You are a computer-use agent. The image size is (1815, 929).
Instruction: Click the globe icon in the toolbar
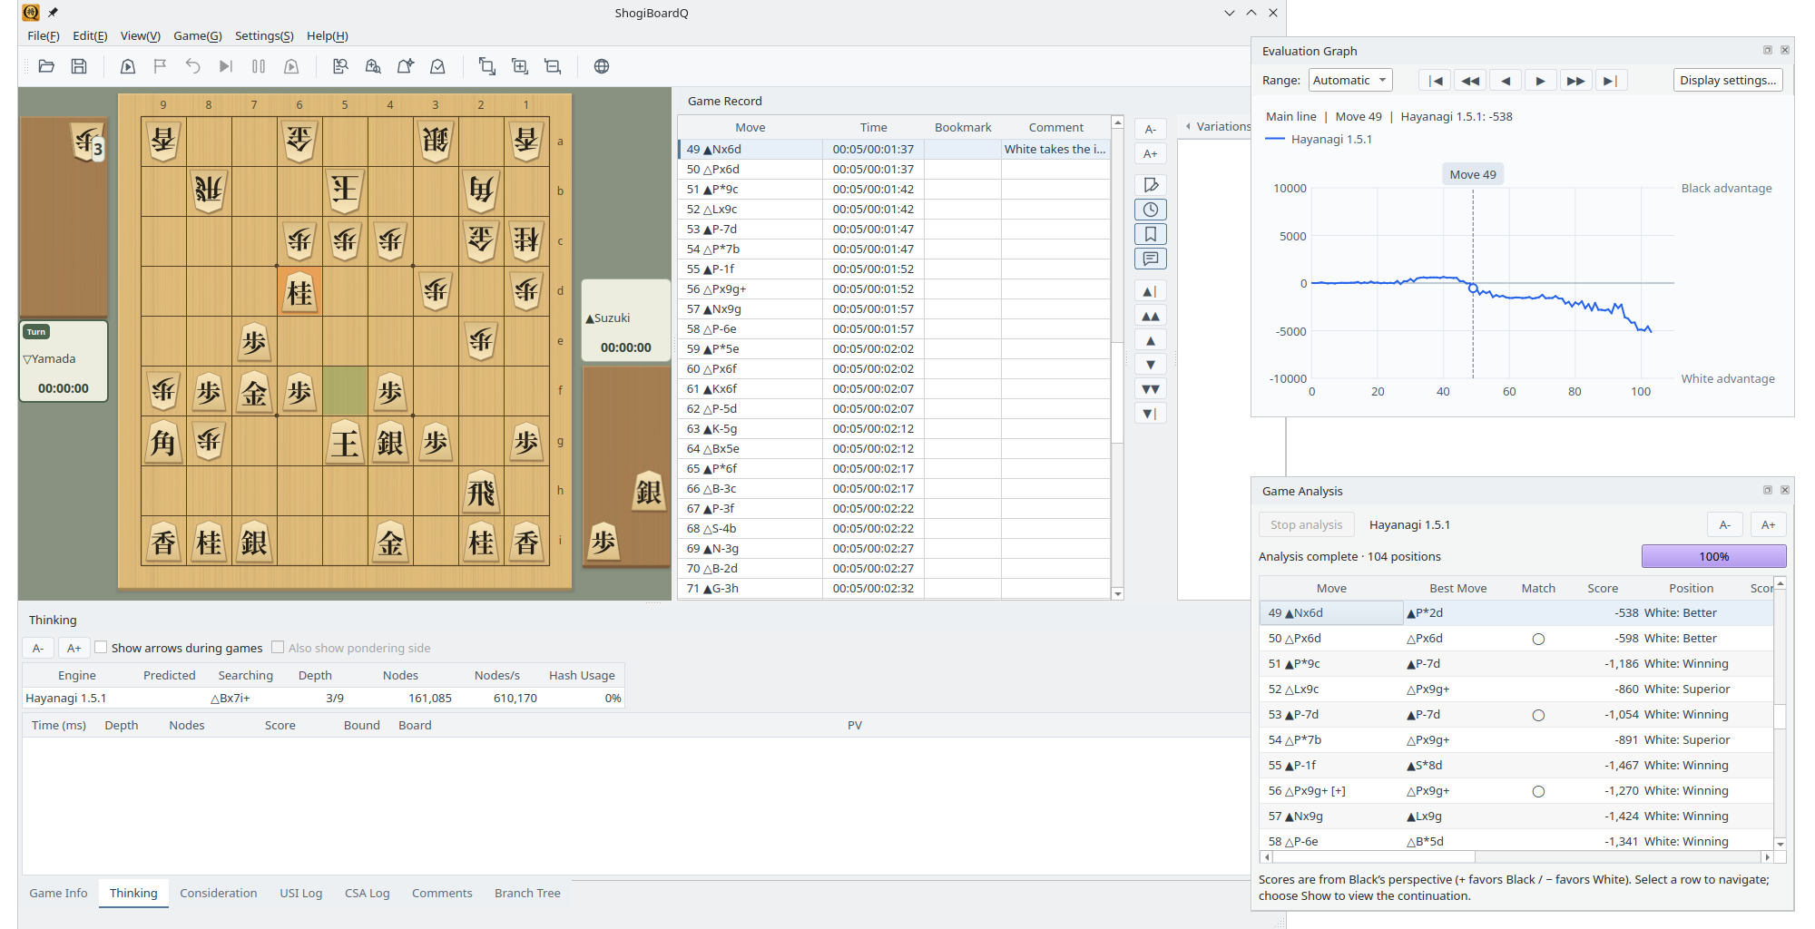click(x=602, y=66)
